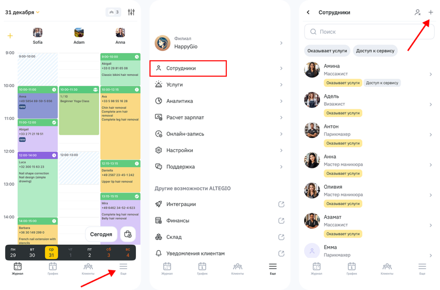
Task: Open the 31 декабря date dropdown
Action: tap(22, 12)
